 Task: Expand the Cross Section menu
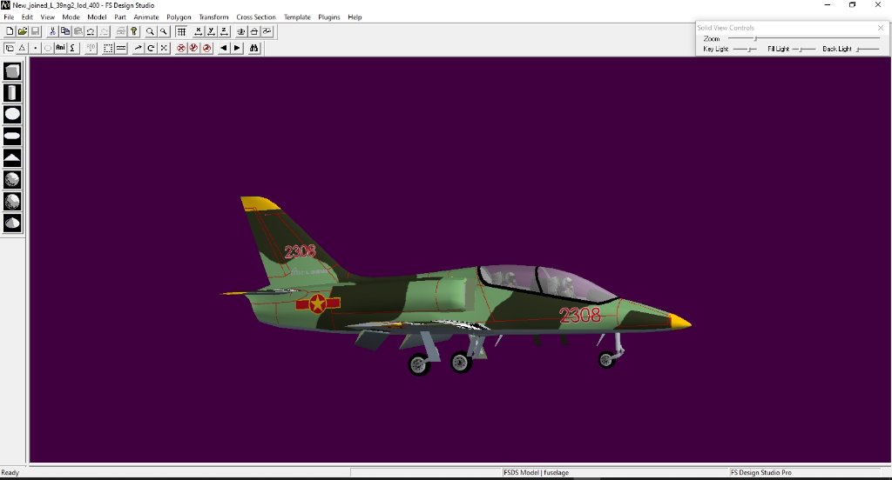(255, 17)
